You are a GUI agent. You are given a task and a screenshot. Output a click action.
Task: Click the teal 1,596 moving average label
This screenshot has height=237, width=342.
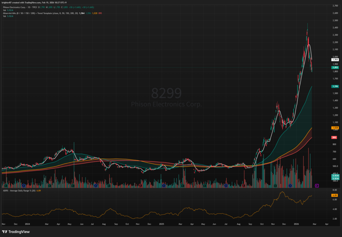tap(335, 86)
